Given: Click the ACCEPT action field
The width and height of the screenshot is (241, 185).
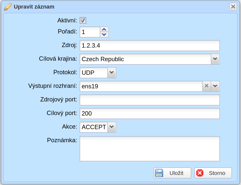Looking at the screenshot, I should tap(94, 127).
